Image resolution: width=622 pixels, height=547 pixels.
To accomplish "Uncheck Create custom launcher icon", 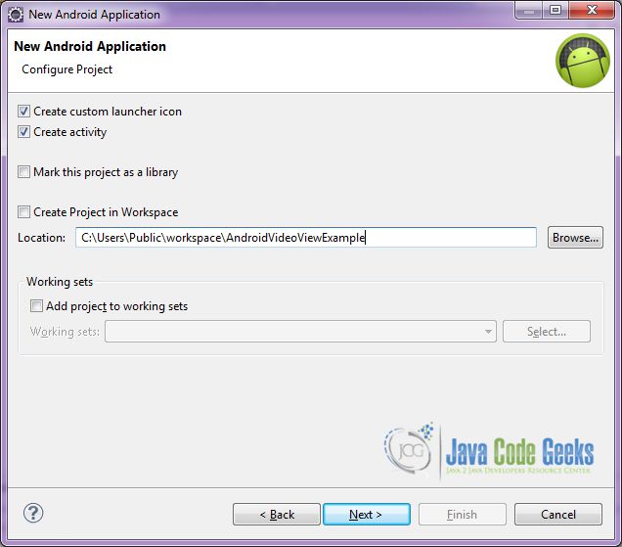I will [x=23, y=112].
